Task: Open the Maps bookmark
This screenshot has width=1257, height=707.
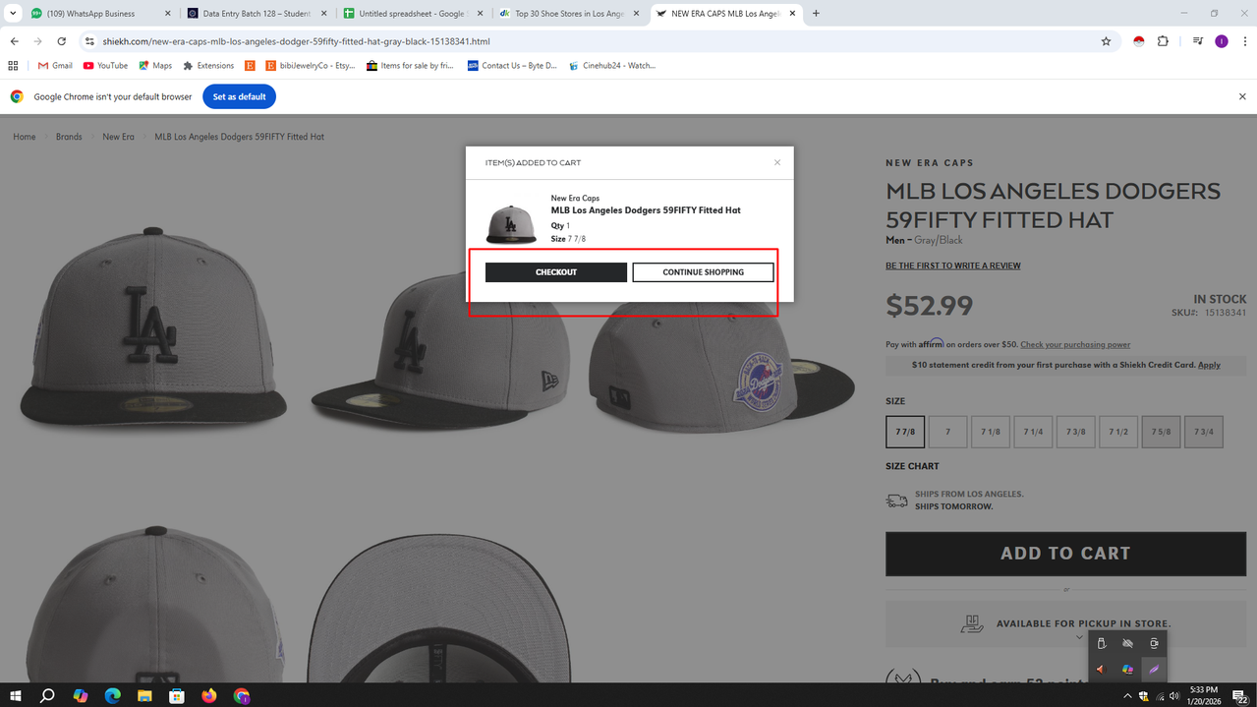Action: pos(155,66)
